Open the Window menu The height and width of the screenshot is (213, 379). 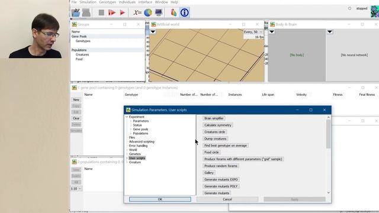click(161, 2)
